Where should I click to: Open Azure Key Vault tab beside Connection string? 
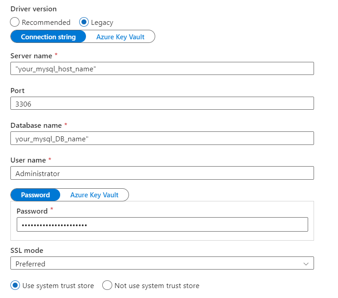point(120,37)
